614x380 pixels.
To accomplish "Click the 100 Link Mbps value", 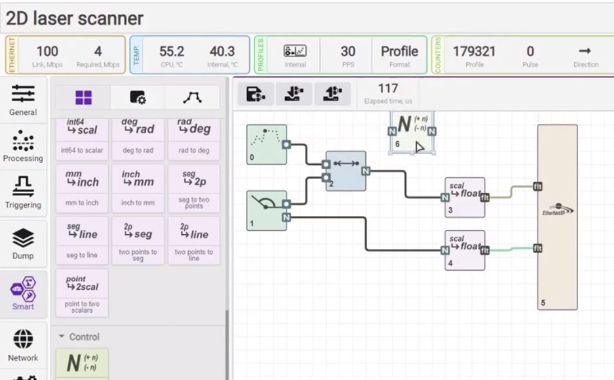I will click(x=48, y=52).
